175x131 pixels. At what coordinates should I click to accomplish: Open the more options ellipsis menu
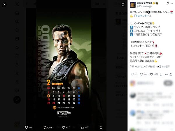tap(172, 3)
